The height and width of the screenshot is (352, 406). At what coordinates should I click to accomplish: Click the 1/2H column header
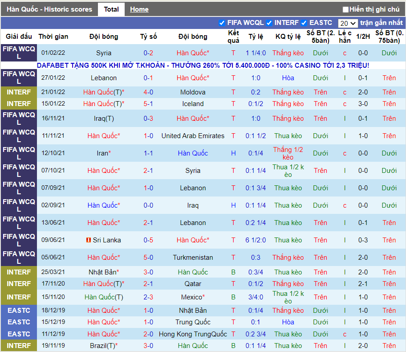tap(363, 37)
